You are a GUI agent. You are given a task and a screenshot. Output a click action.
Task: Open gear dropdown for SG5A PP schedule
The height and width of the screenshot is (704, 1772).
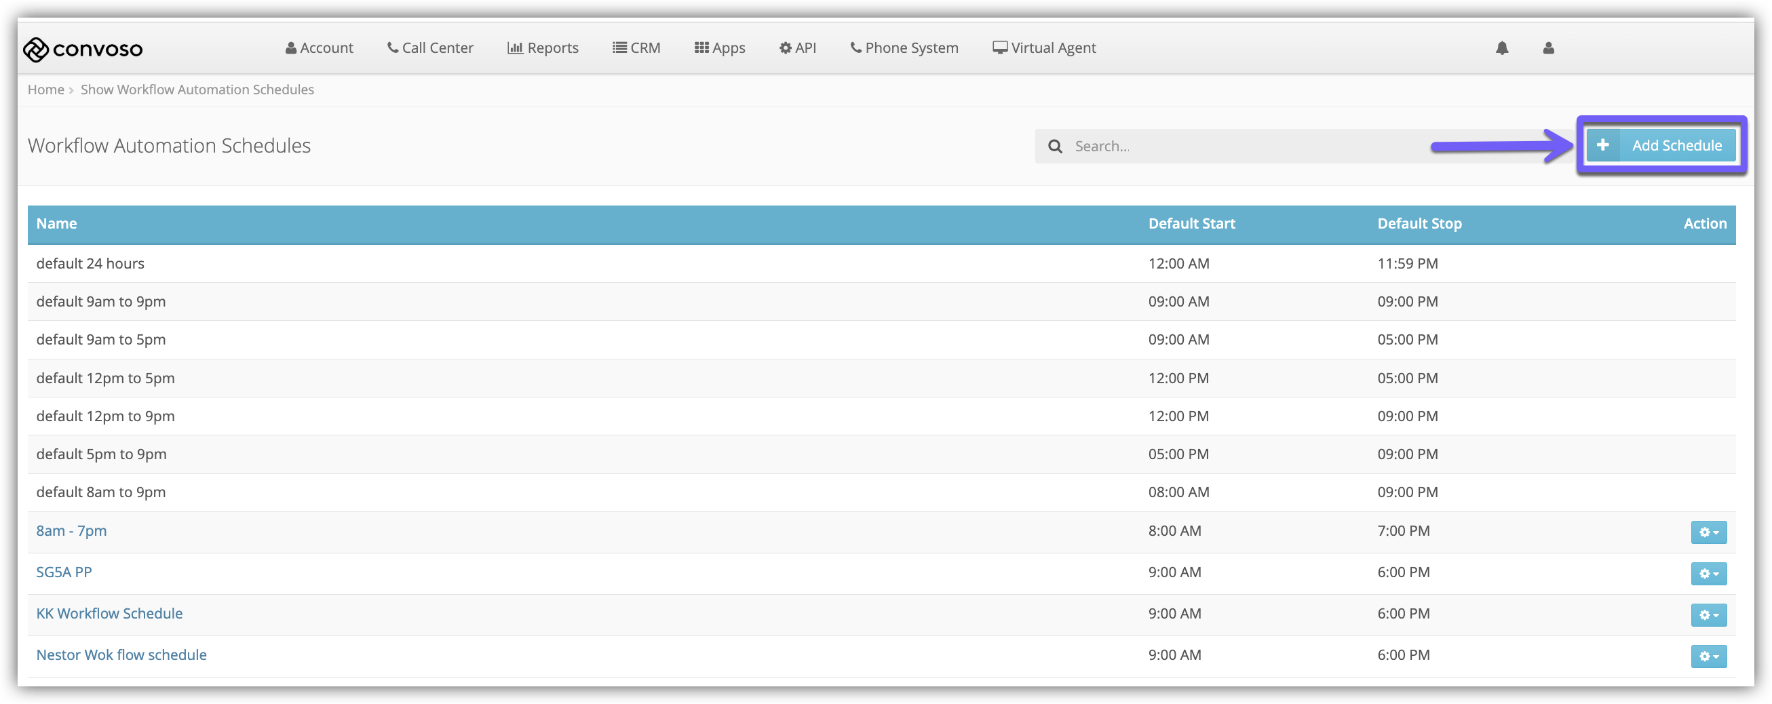pos(1708,573)
